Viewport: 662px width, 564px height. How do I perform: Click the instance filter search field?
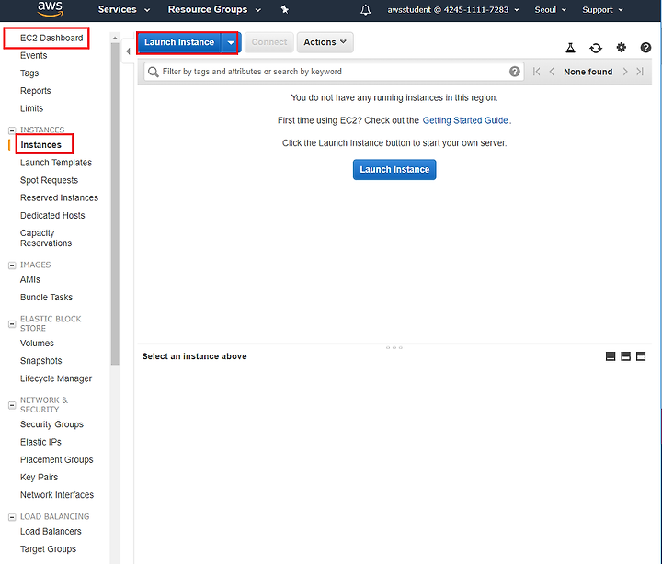coord(334,72)
